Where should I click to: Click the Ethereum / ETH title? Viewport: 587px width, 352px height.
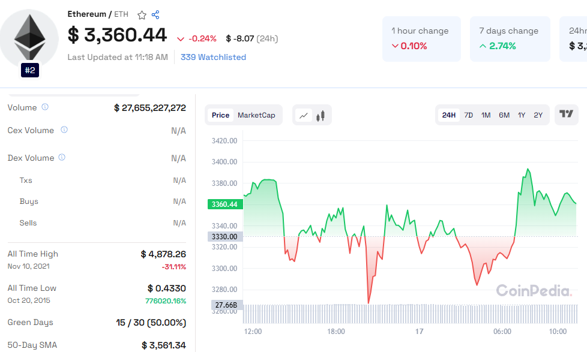pos(98,14)
